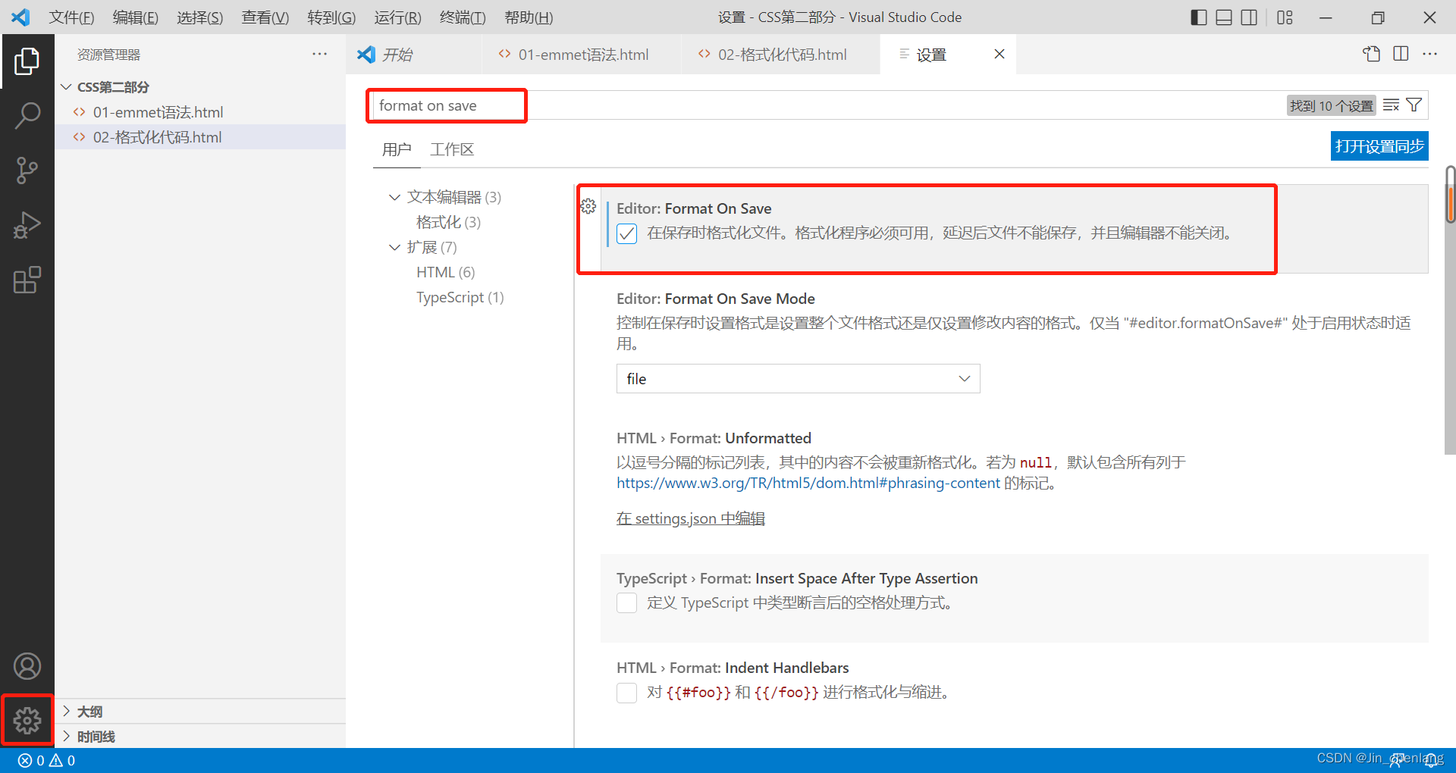Click gear icon beside Format On Save
This screenshot has width=1456, height=773.
[588, 206]
